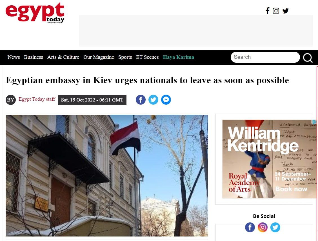This screenshot has height=241, width=318.
Task: Click the search magnifier icon
Action: click(308, 58)
